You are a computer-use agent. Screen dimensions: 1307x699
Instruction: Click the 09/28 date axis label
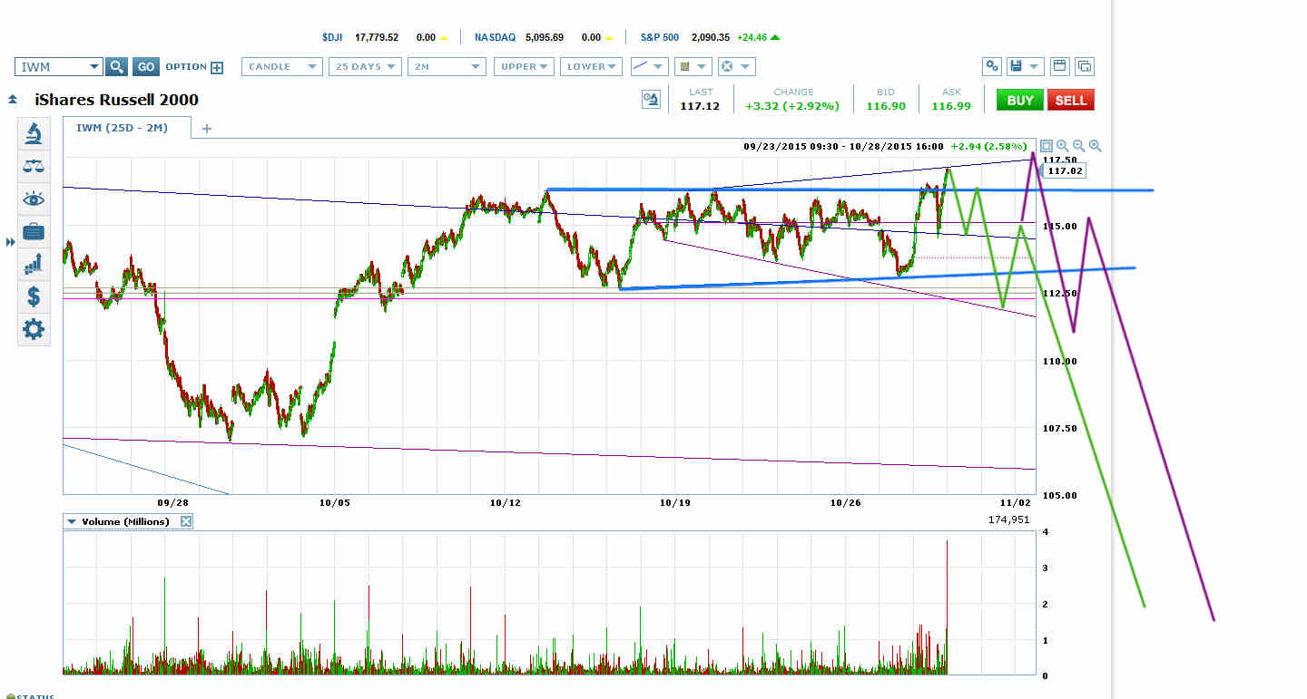[x=172, y=501]
